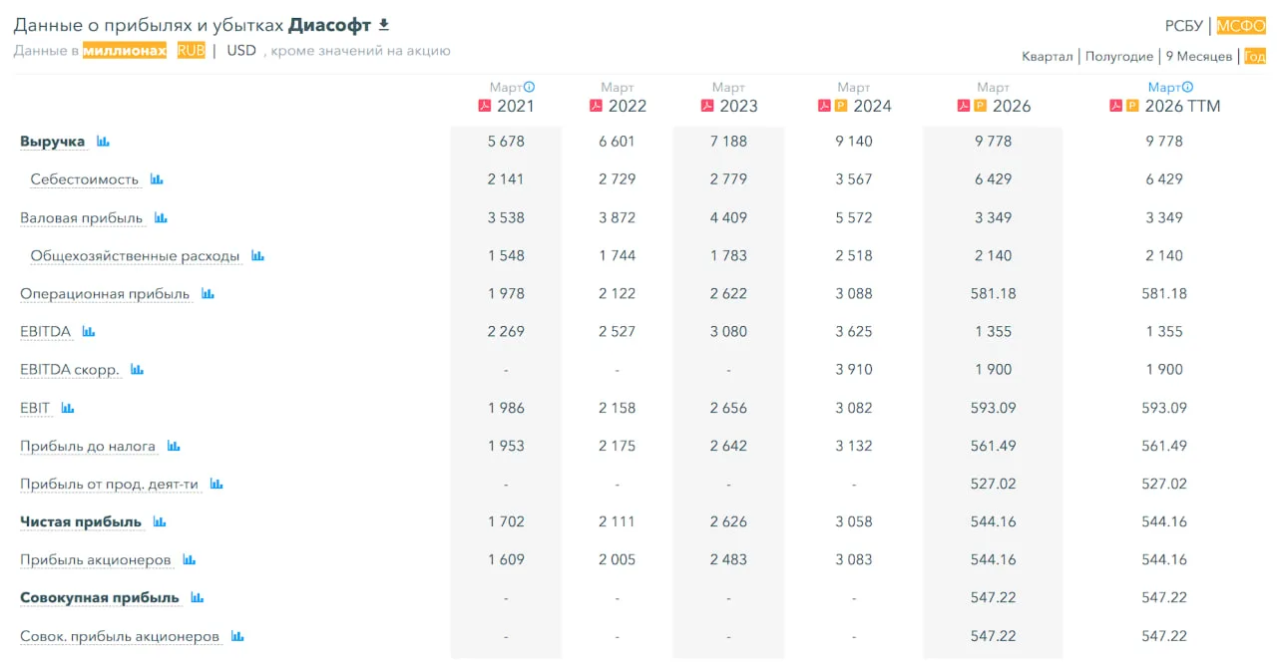Select Прибыль до налога 2024 value 3 132

(x=854, y=446)
